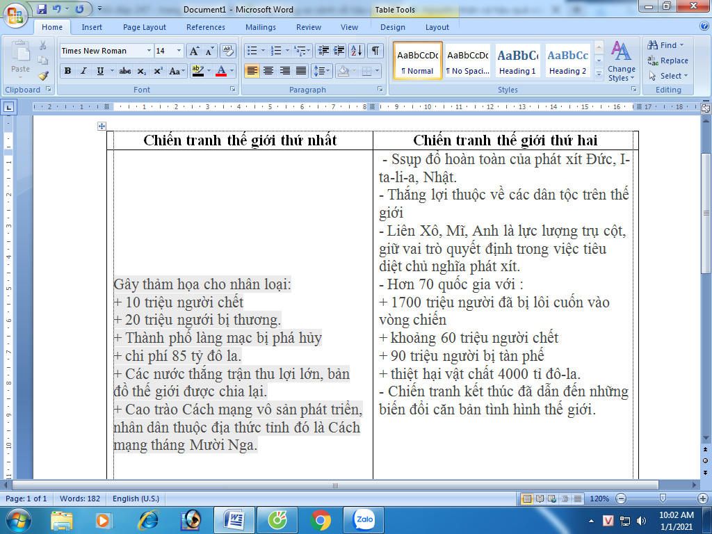The height and width of the screenshot is (534, 712).
Task: Switch to Insert tab
Action: point(92,27)
